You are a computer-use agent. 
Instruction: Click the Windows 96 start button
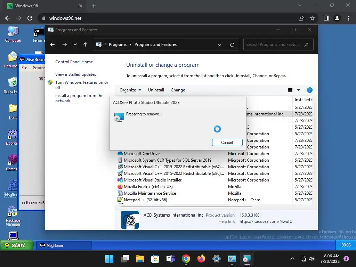pyautogui.click(x=17, y=245)
